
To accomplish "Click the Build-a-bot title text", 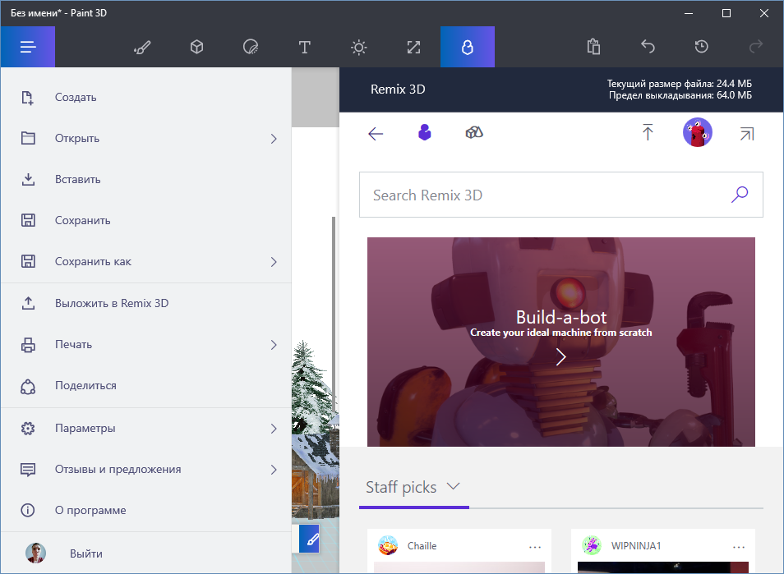I will [x=561, y=317].
